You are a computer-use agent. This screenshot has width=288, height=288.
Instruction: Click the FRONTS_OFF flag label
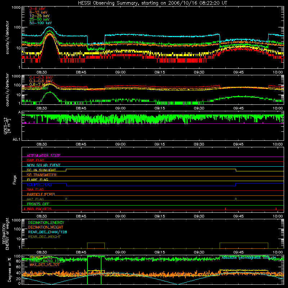tap(38, 204)
